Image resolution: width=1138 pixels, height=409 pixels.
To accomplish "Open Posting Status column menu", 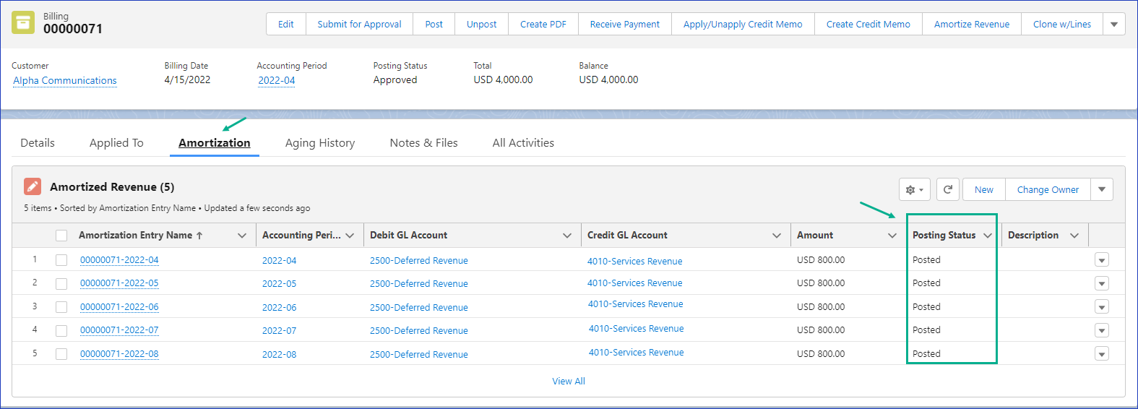I will coord(988,236).
